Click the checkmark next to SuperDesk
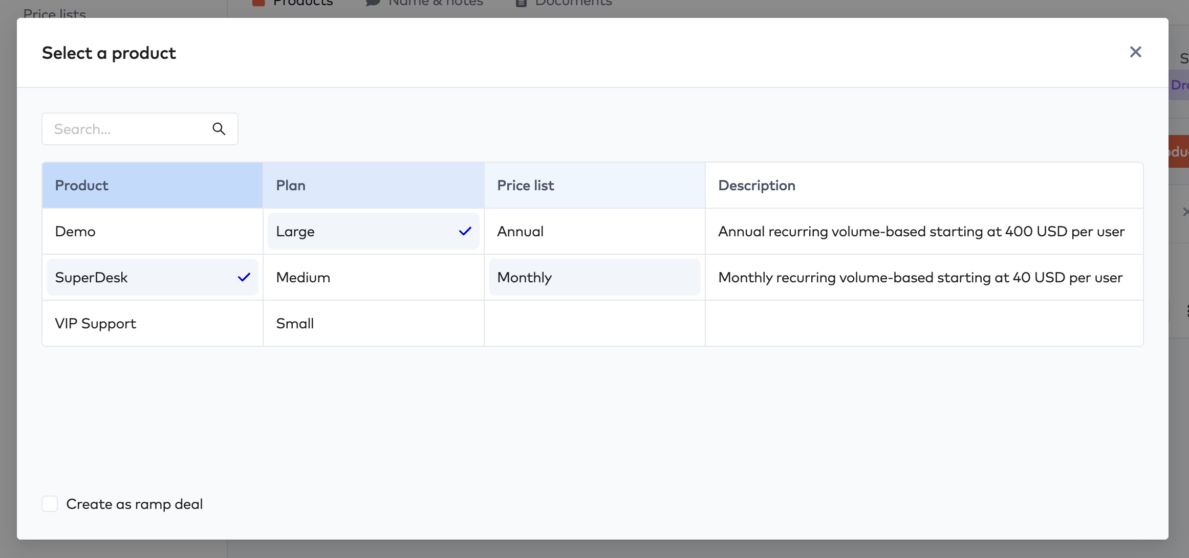This screenshot has height=558, width=1189. (x=244, y=277)
